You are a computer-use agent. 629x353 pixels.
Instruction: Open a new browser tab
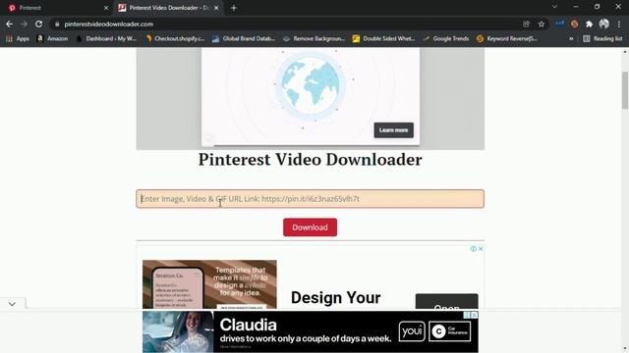click(x=234, y=8)
